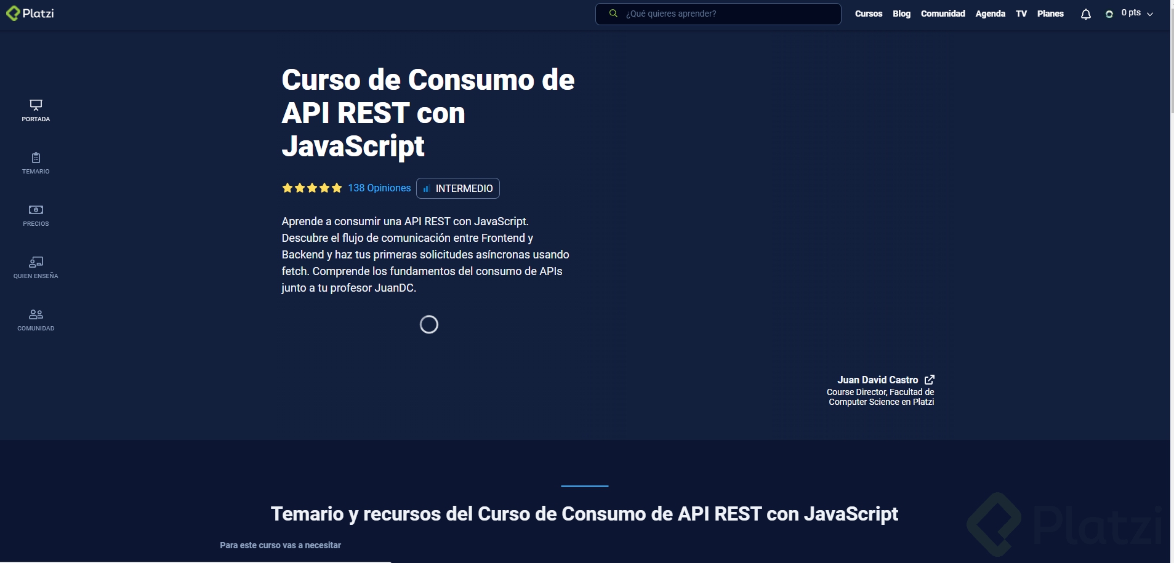This screenshot has width=1174, height=563.
Task: Click the 0 pts points label
Action: coord(1131,13)
